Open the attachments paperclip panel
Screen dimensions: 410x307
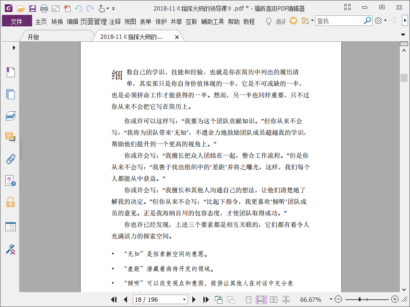point(11,159)
